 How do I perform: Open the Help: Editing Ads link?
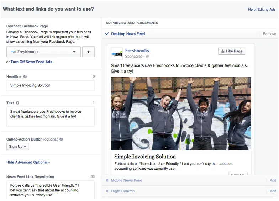(x=262, y=10)
